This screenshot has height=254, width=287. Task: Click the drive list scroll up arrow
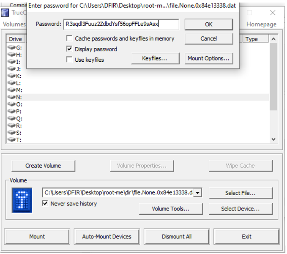pyautogui.click(x=273, y=39)
